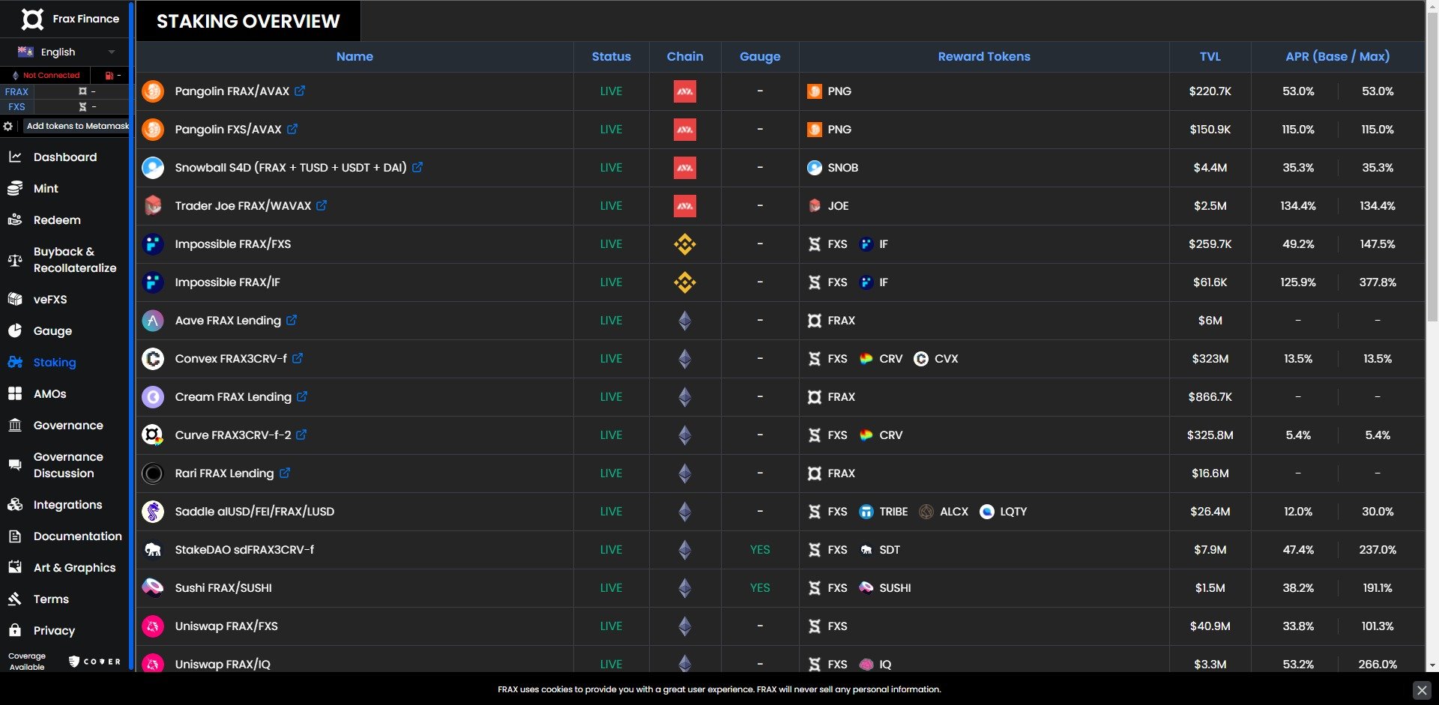Open external link for Cream FRAX Lending

302,396
